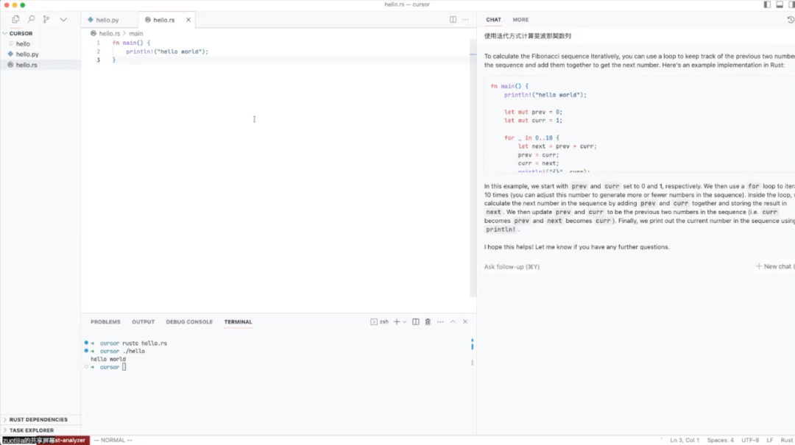The height and width of the screenshot is (445, 795).
Task: Start a New chat in the chat panel
Action: (773, 266)
